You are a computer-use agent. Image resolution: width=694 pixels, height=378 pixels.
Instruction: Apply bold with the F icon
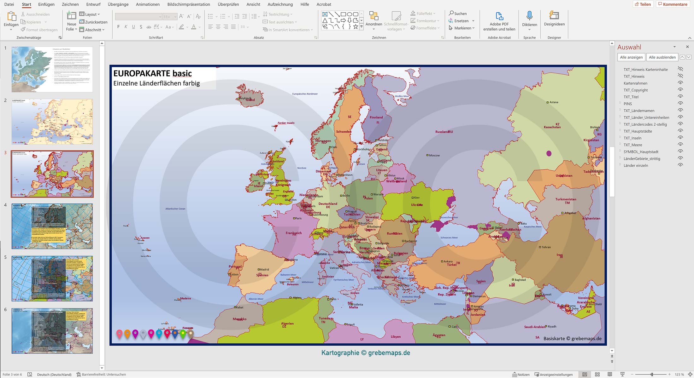(x=118, y=27)
